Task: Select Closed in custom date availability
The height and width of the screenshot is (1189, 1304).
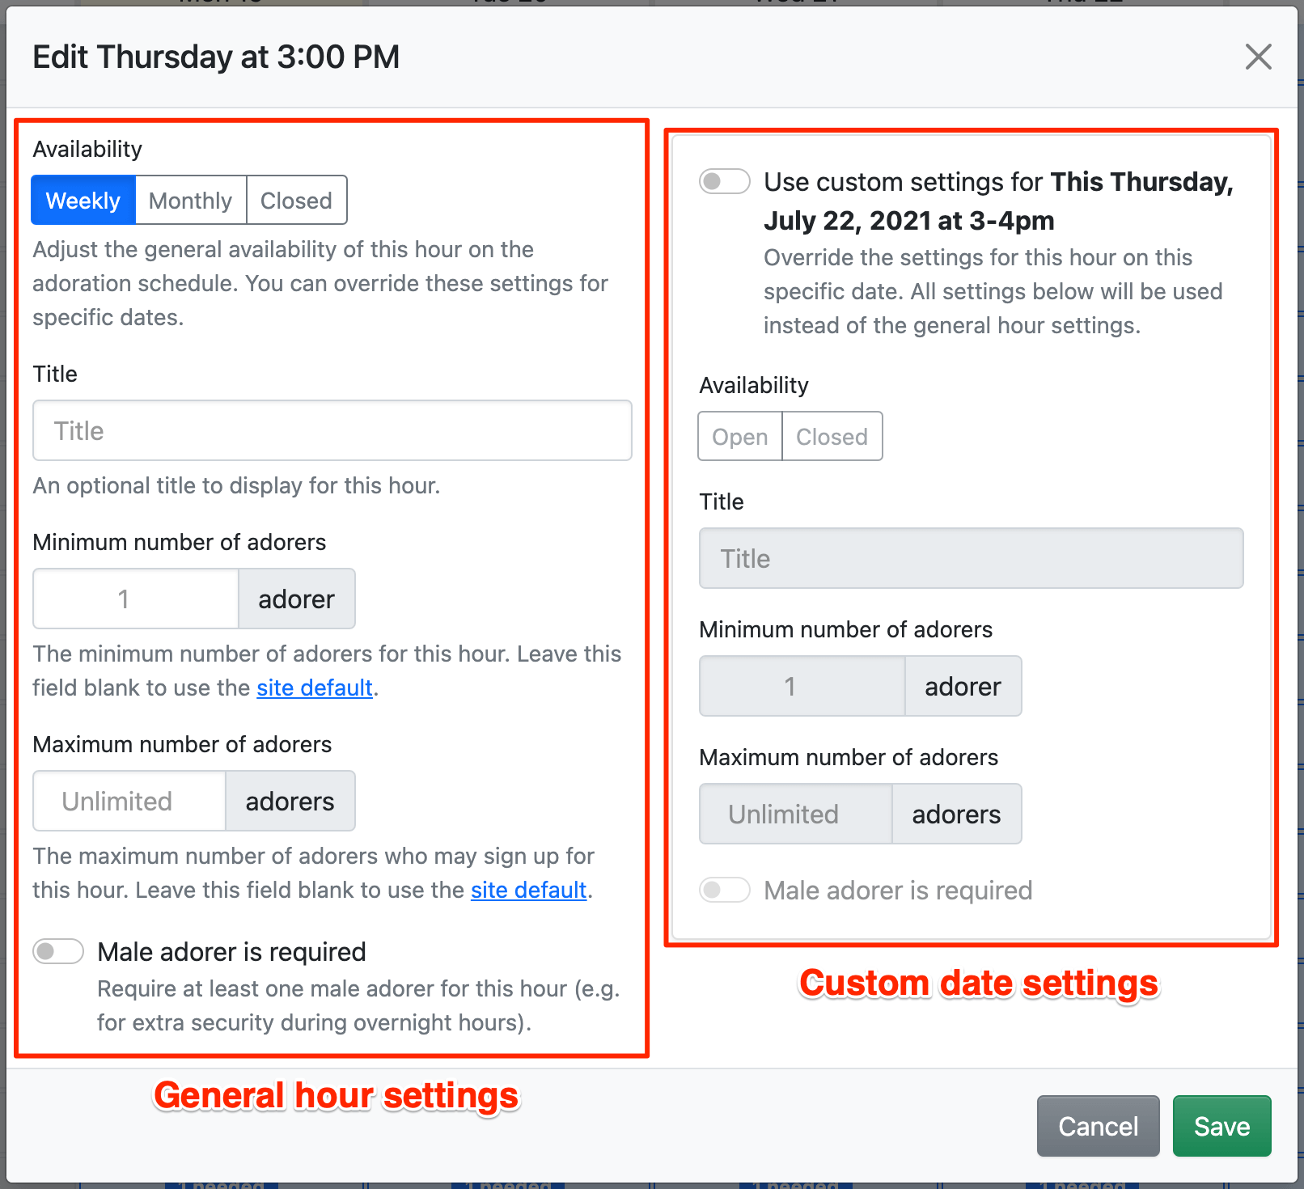Action: (832, 437)
